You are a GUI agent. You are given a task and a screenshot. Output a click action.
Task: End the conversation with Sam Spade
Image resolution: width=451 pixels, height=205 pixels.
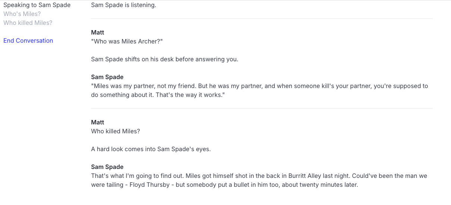coord(28,41)
